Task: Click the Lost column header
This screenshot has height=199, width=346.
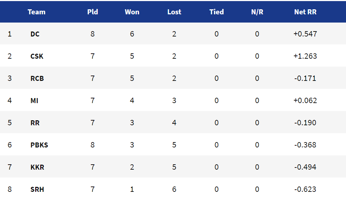Action: pos(174,12)
